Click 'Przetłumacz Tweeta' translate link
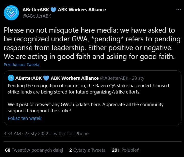 (21, 65)
